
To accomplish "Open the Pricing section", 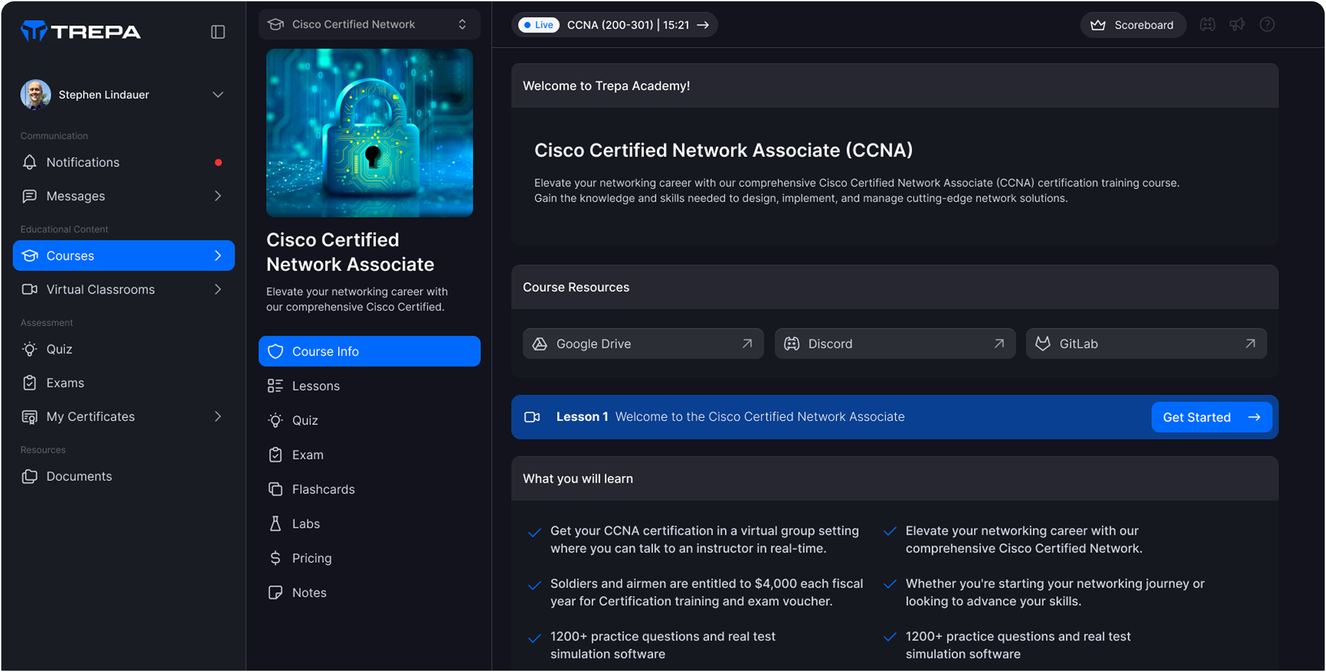I will [x=369, y=558].
